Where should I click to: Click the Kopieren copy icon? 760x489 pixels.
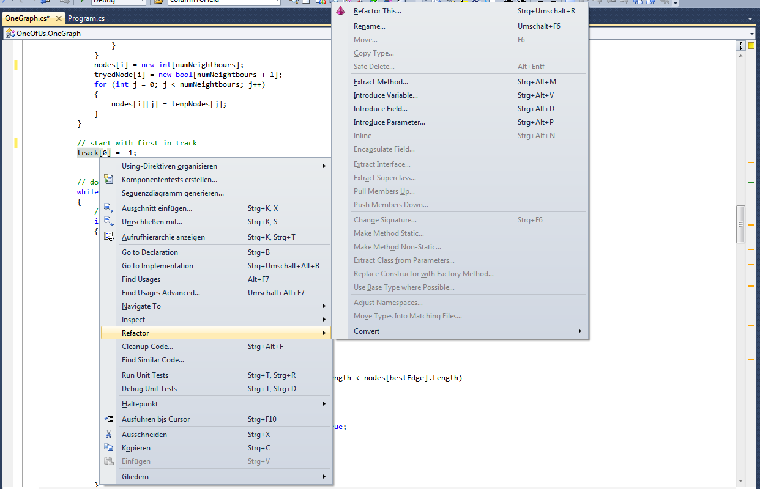[x=109, y=447]
